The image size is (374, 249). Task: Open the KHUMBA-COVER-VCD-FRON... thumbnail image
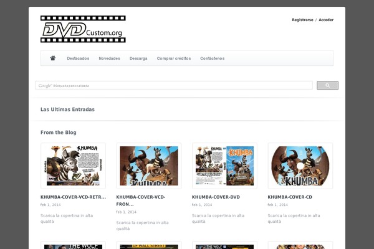pos(149,166)
